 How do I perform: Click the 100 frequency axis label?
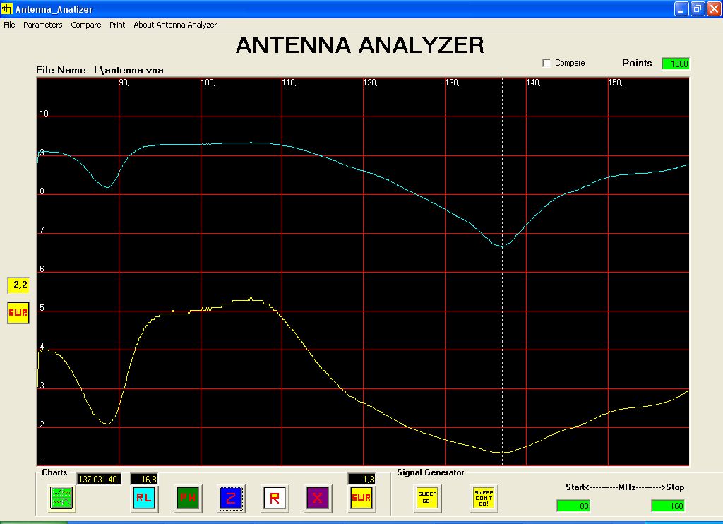pos(208,83)
